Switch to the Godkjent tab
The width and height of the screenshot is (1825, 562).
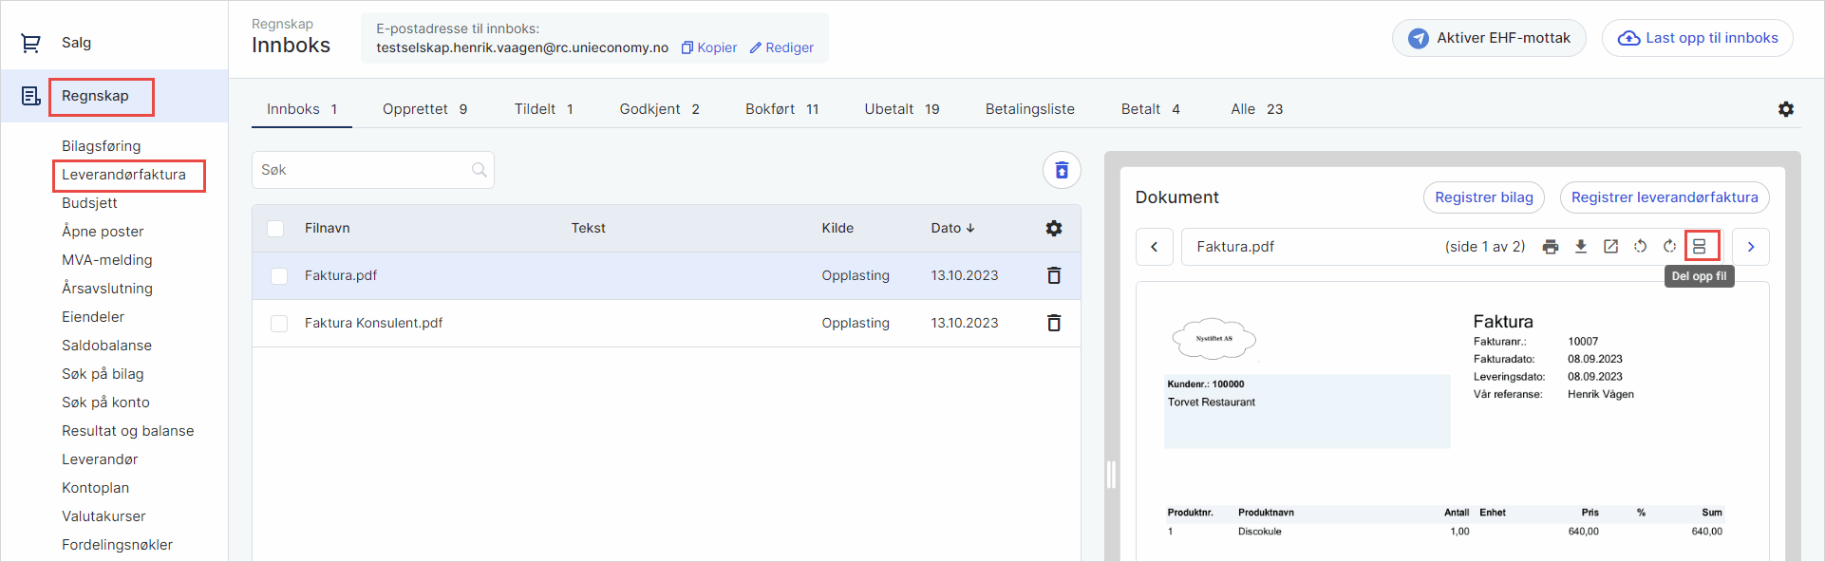pos(659,109)
